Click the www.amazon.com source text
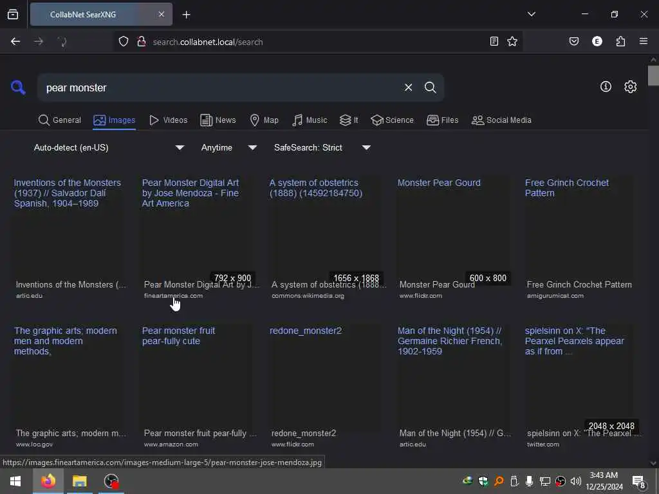659x494 pixels. [171, 444]
